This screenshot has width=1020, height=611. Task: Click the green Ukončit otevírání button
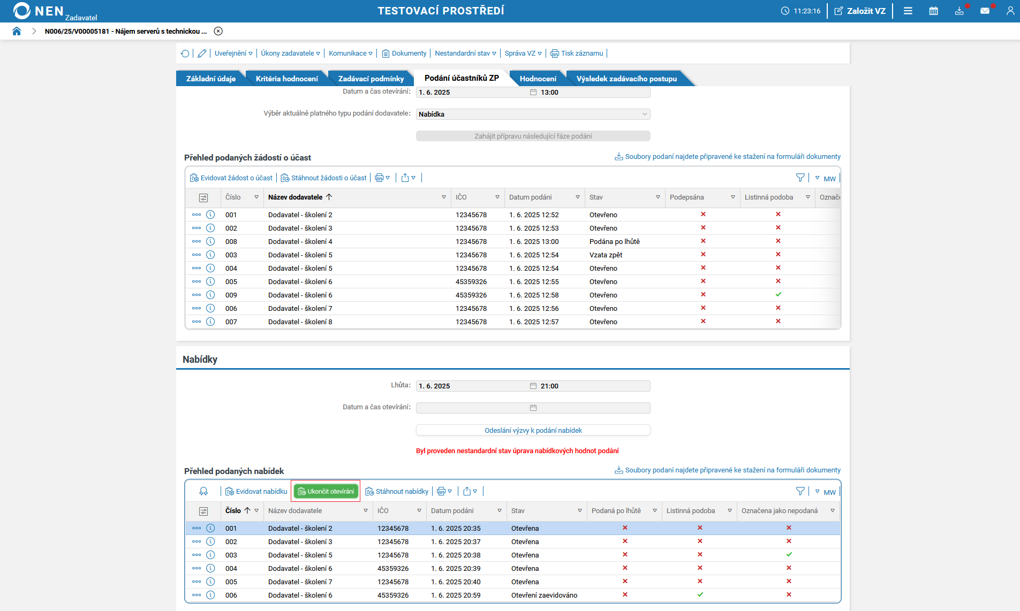point(326,491)
